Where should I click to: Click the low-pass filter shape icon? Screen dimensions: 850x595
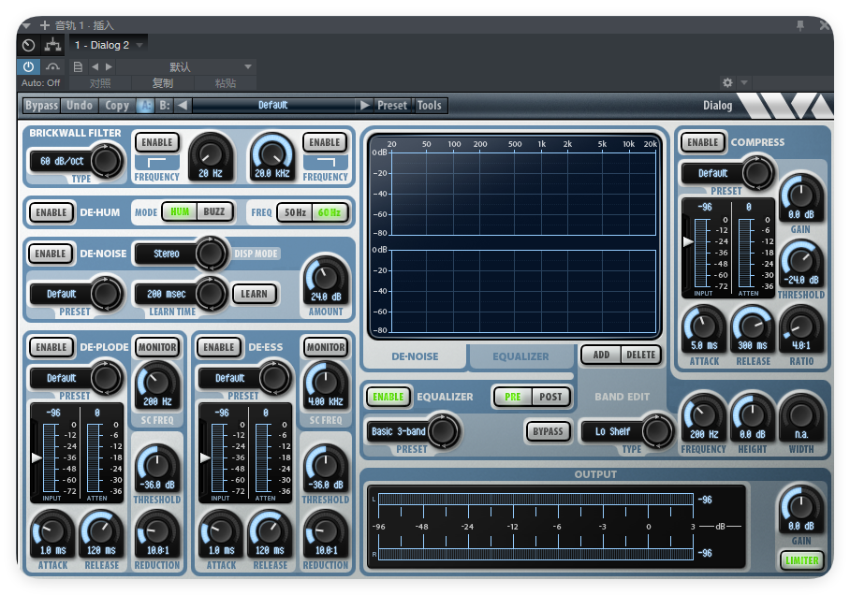(x=325, y=162)
